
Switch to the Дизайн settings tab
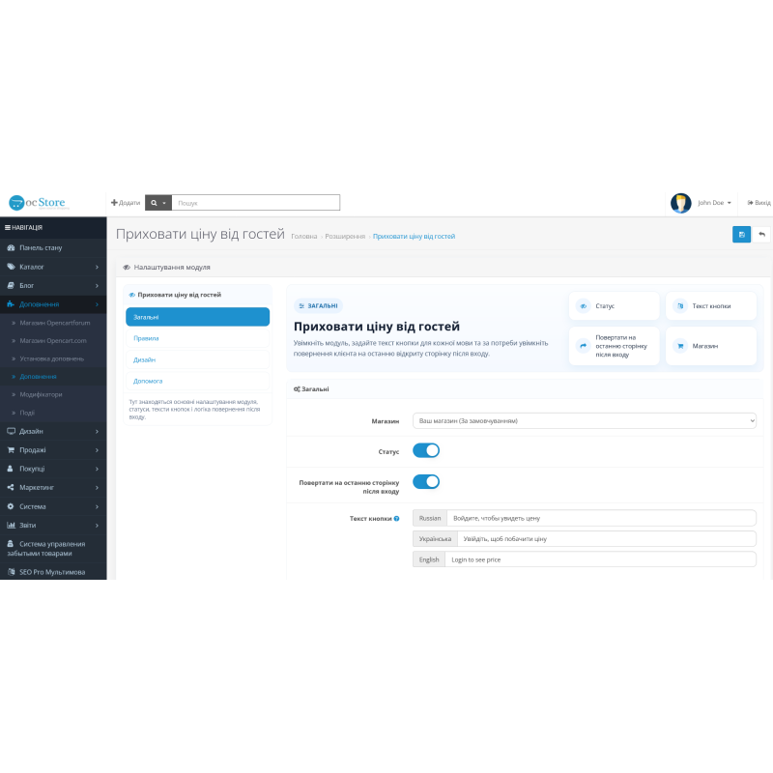click(x=198, y=359)
